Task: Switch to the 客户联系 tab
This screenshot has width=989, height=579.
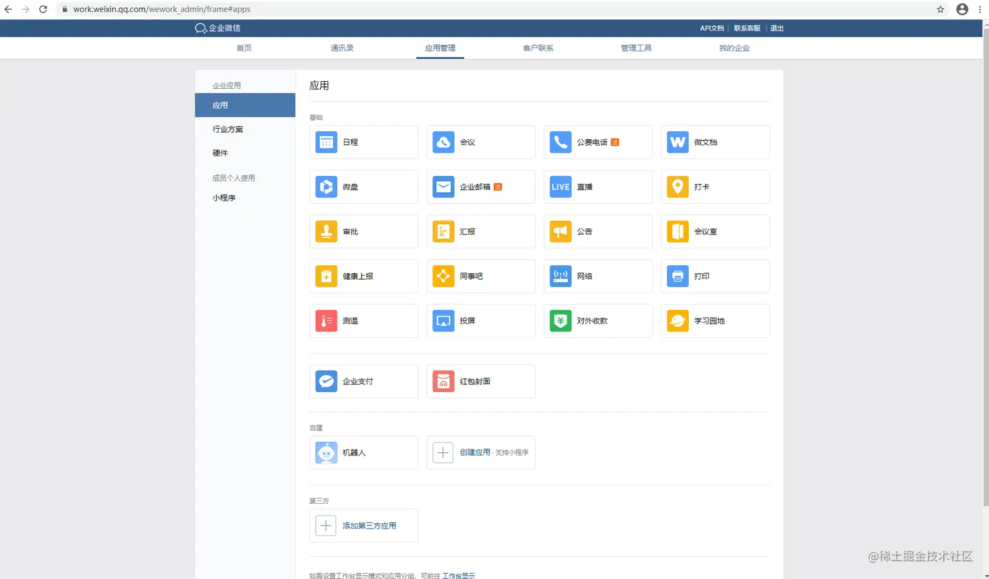Action: (538, 48)
